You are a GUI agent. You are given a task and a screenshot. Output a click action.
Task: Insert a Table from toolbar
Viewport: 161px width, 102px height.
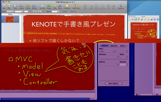[x=55, y=6]
